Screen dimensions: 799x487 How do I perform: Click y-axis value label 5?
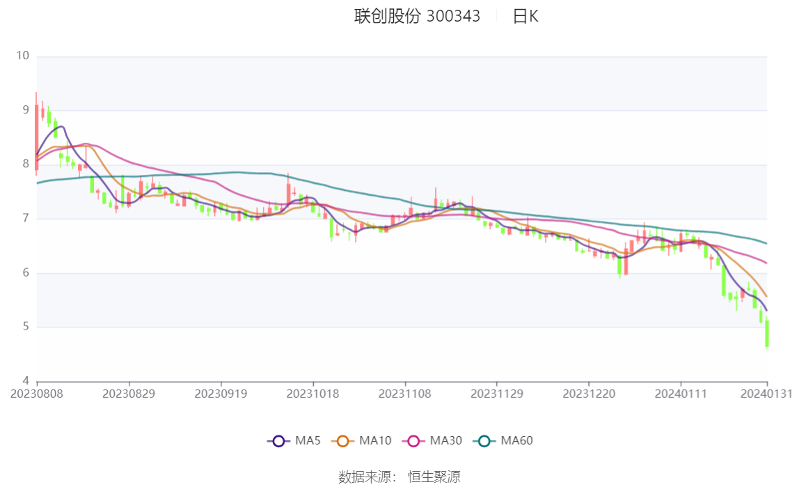pyautogui.click(x=26, y=326)
